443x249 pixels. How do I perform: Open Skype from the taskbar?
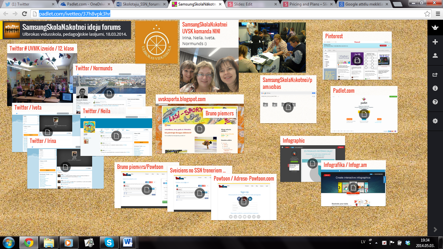coord(109,243)
